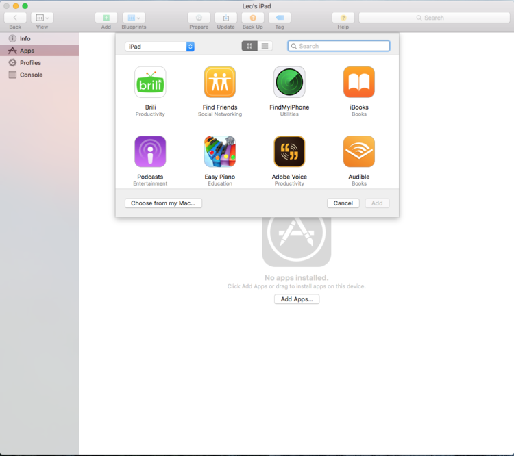Image resolution: width=514 pixels, height=456 pixels.
Task: Click the Tag toolbar icon
Action: tap(280, 18)
